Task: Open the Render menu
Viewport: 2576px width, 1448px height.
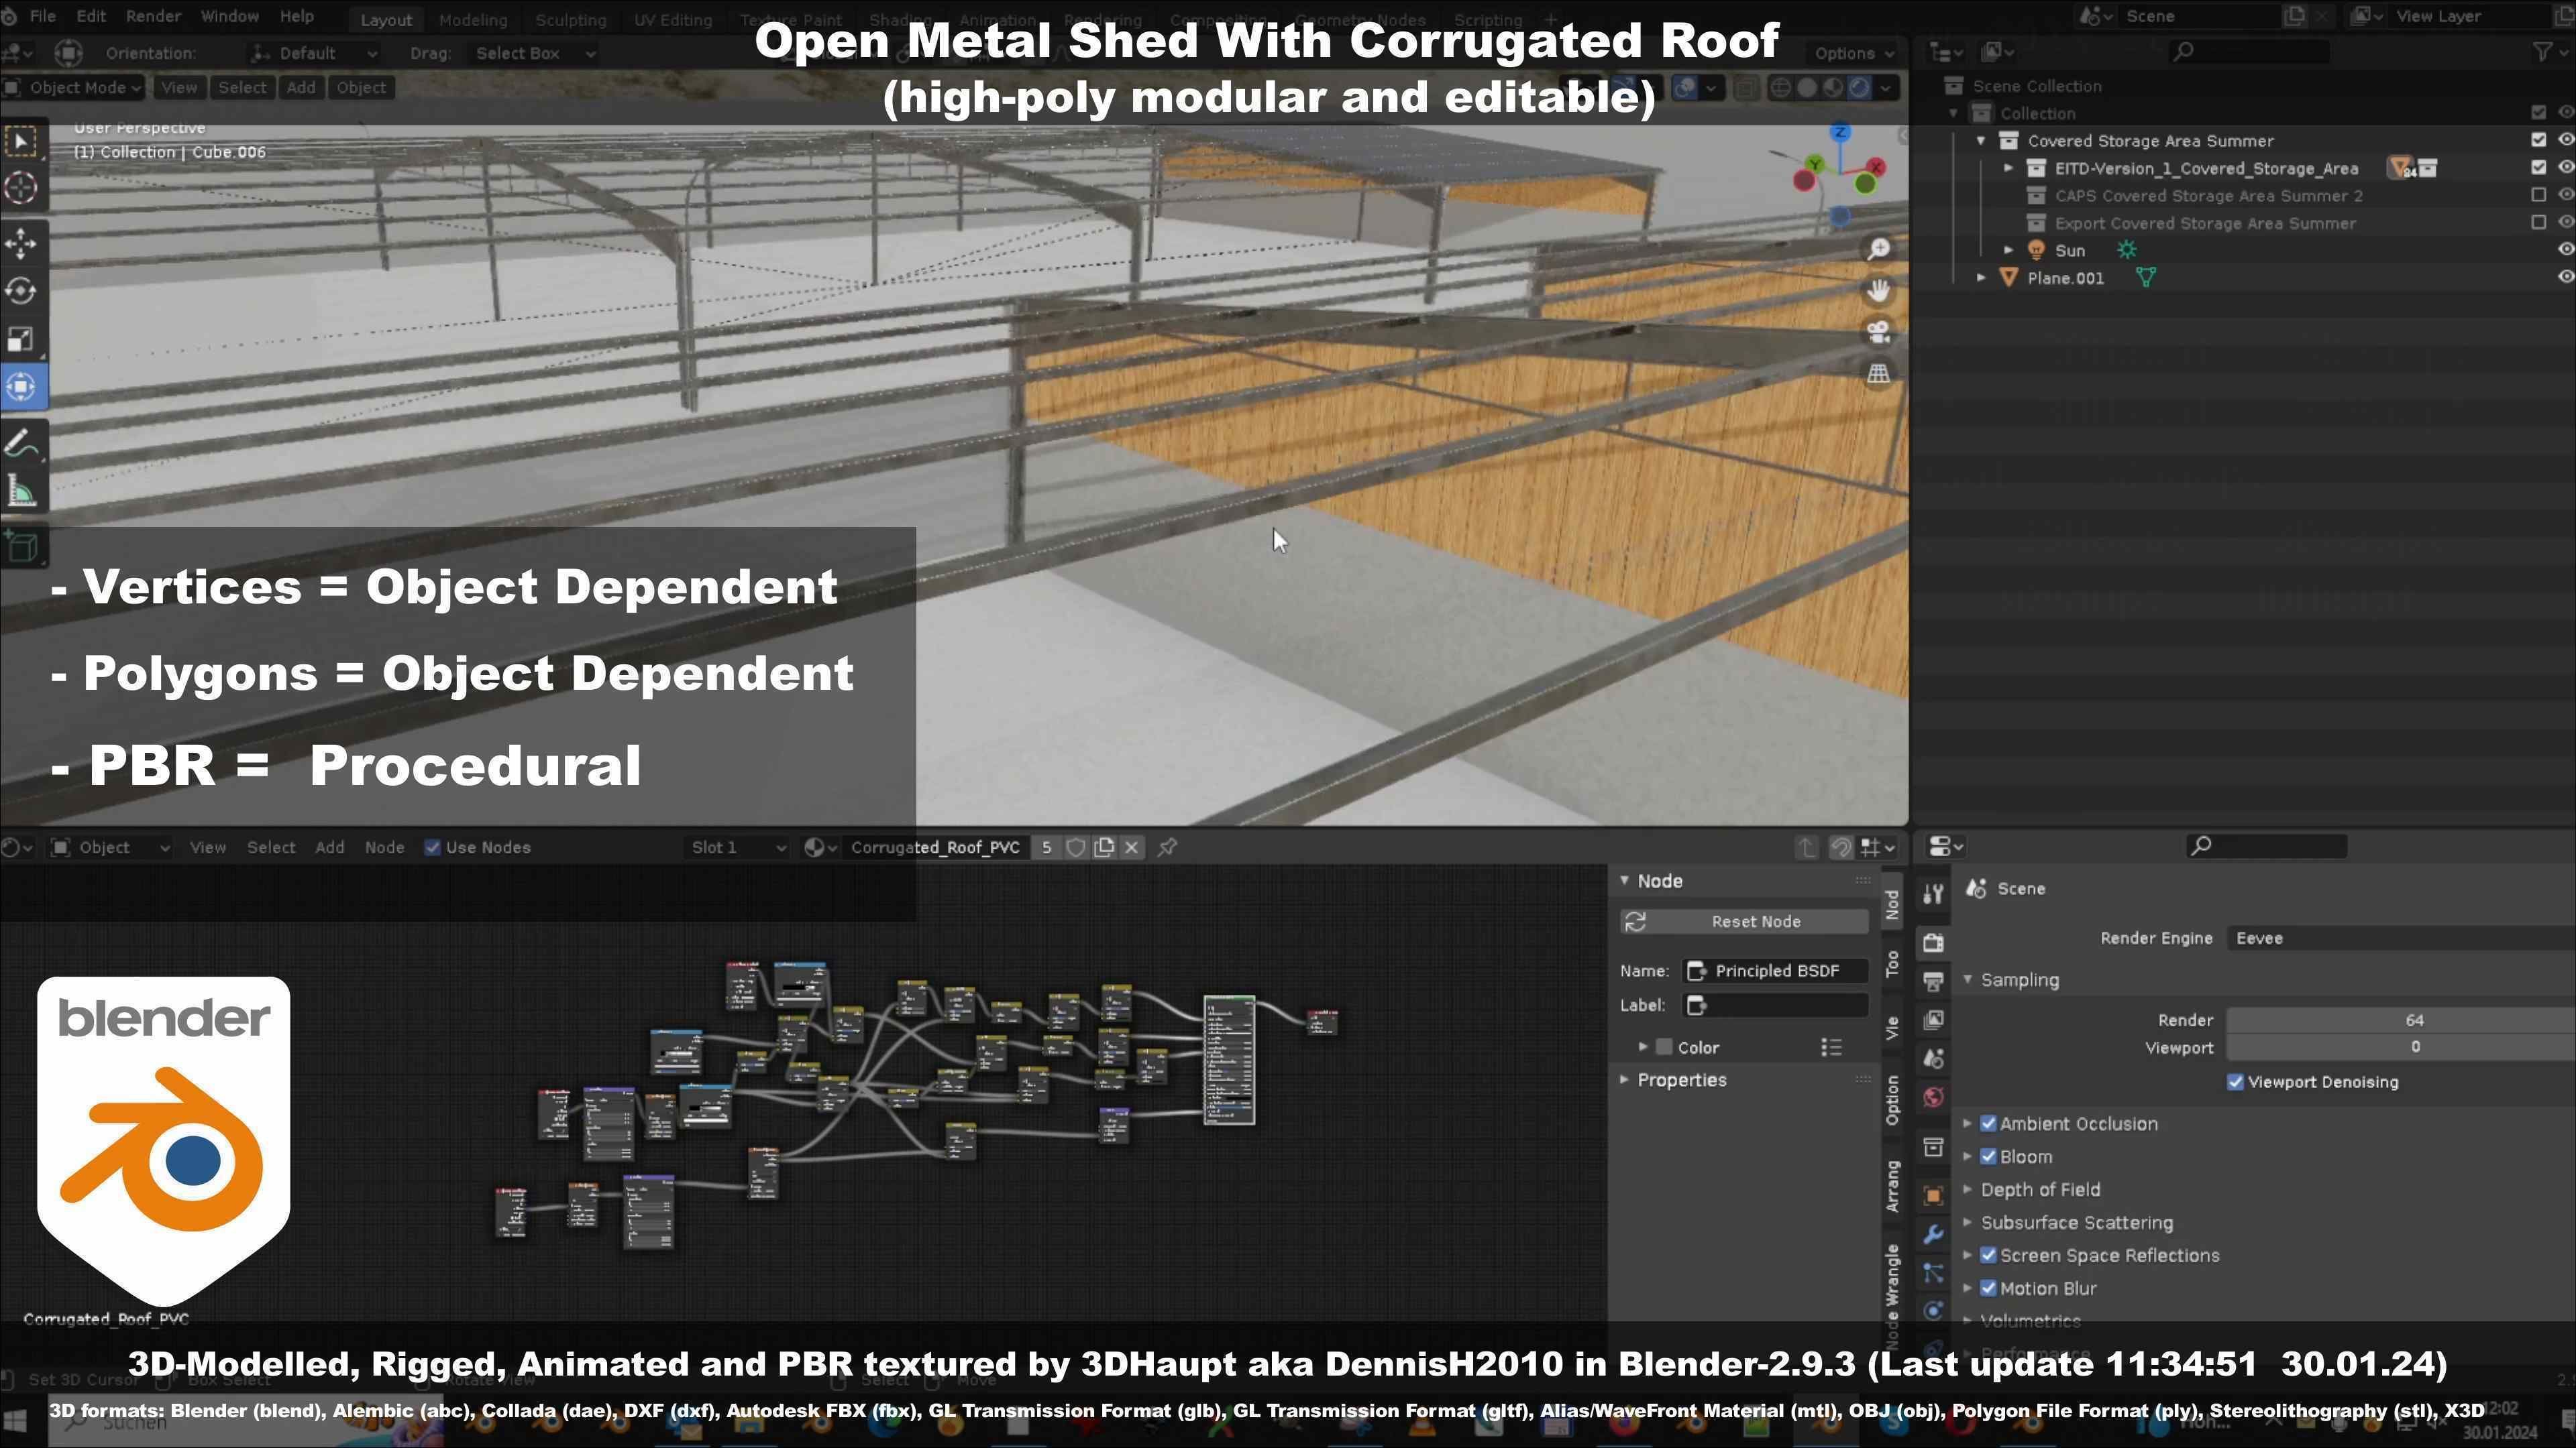Action: tap(153, 17)
